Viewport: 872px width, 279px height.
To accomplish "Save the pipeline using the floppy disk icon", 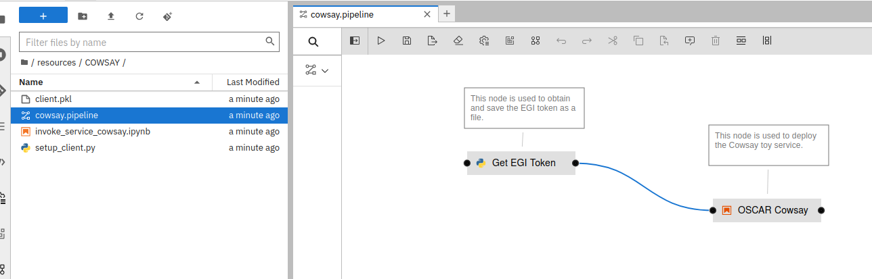I will (x=407, y=41).
